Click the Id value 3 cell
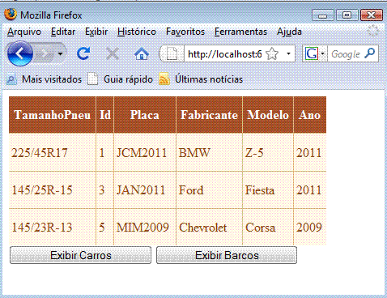 pyautogui.click(x=105, y=190)
